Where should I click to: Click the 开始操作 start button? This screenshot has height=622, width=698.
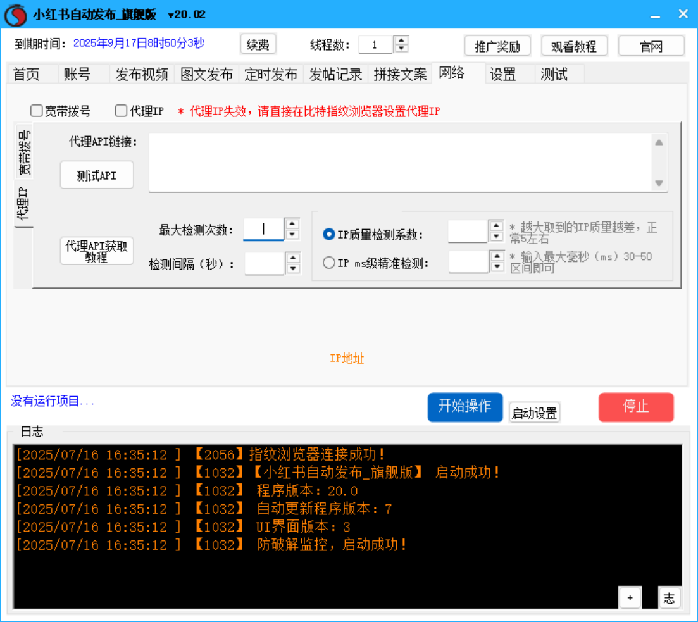(x=465, y=407)
